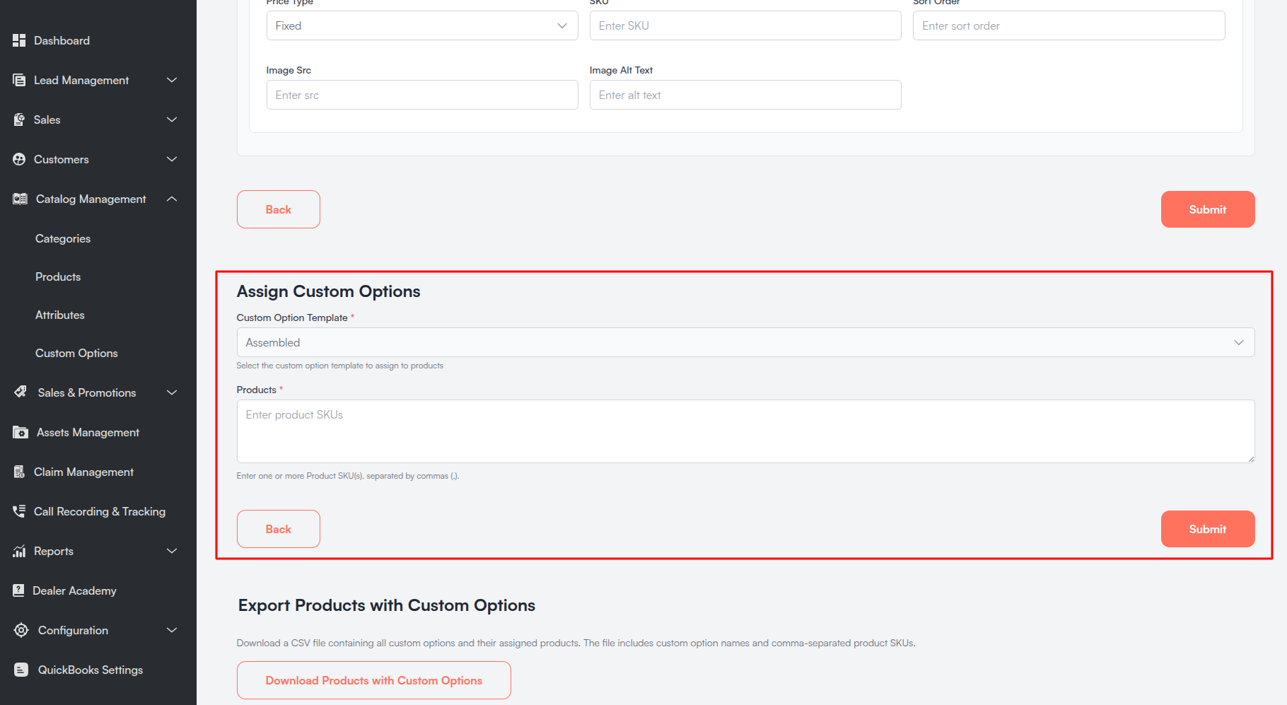
Task: Click the Sales sidebar icon
Action: click(x=19, y=120)
